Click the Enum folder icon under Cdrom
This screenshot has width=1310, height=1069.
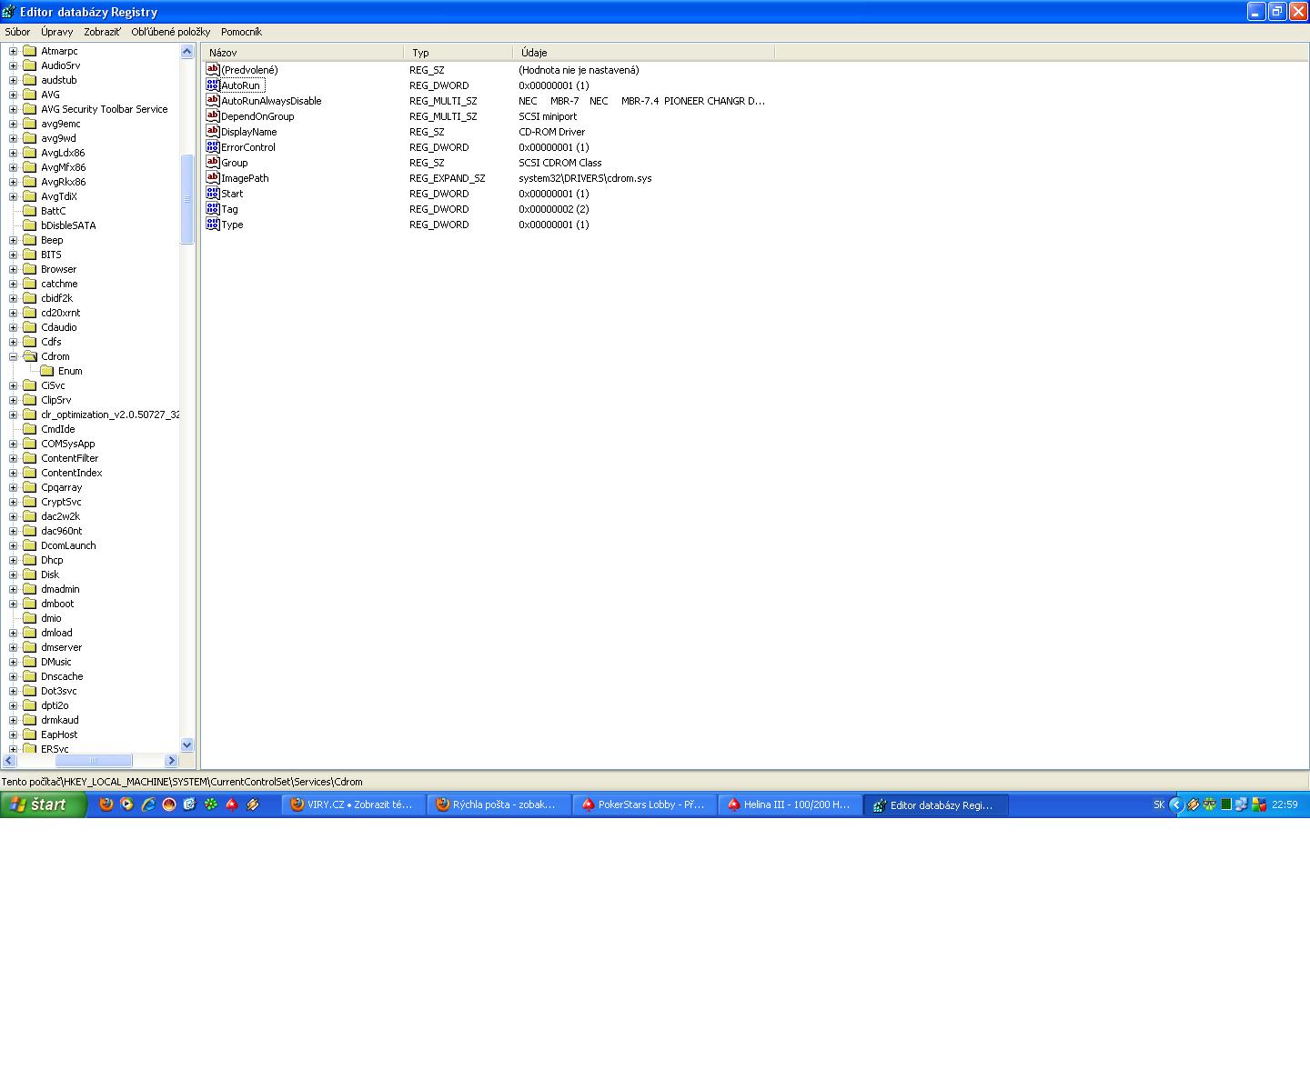[47, 371]
